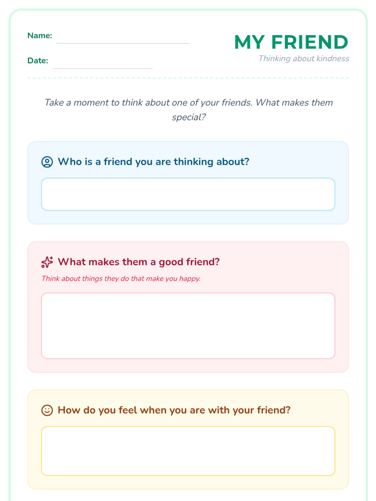Click the pink hint text about being happy
This screenshot has height=501, width=376.
[121, 279]
